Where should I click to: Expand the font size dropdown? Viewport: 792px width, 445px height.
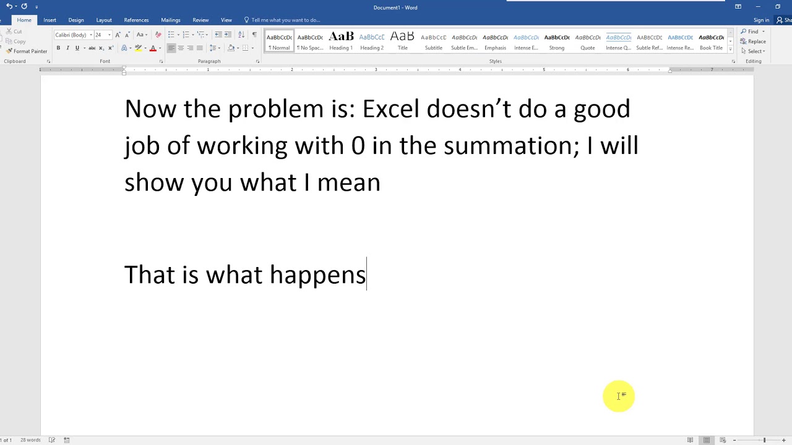tap(109, 35)
